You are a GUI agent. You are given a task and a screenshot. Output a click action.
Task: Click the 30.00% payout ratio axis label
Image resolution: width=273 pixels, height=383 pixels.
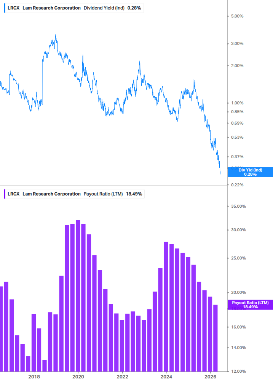click(x=238, y=230)
